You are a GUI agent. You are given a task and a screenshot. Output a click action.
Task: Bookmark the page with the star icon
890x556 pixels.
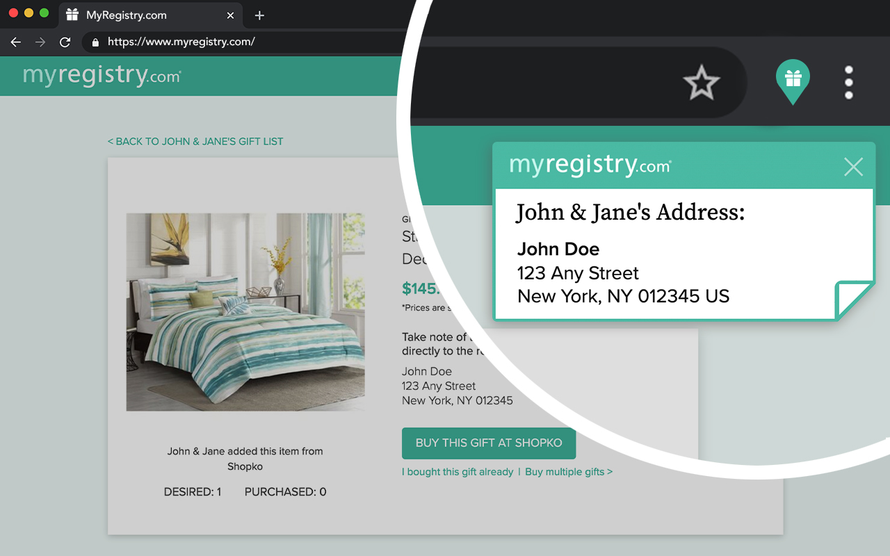(702, 83)
